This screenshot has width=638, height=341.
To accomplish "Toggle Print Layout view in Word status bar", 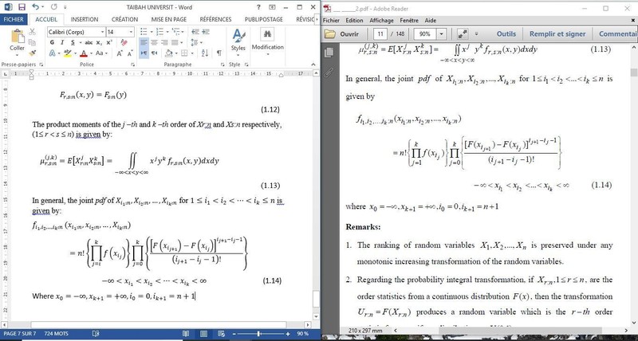I will tap(204, 334).
